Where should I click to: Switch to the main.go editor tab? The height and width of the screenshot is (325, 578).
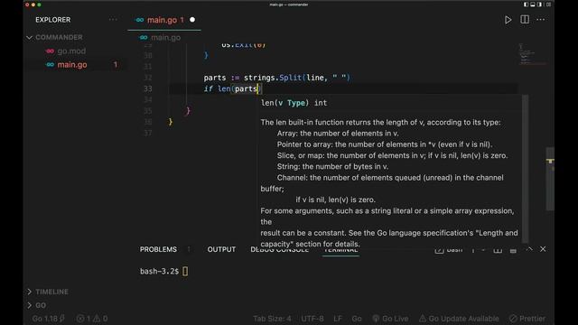tap(164, 20)
